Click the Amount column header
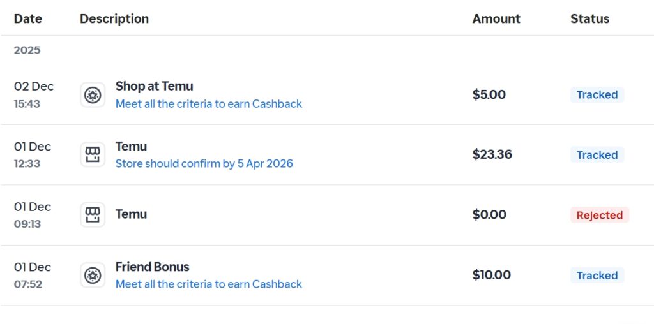 coord(496,19)
